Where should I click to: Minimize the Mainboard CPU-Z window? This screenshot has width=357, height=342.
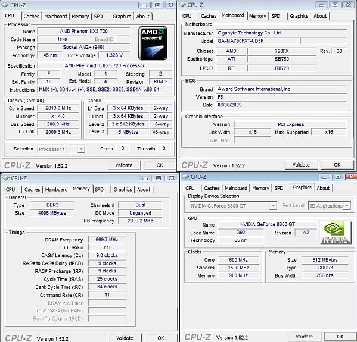pyautogui.click(x=322, y=5)
